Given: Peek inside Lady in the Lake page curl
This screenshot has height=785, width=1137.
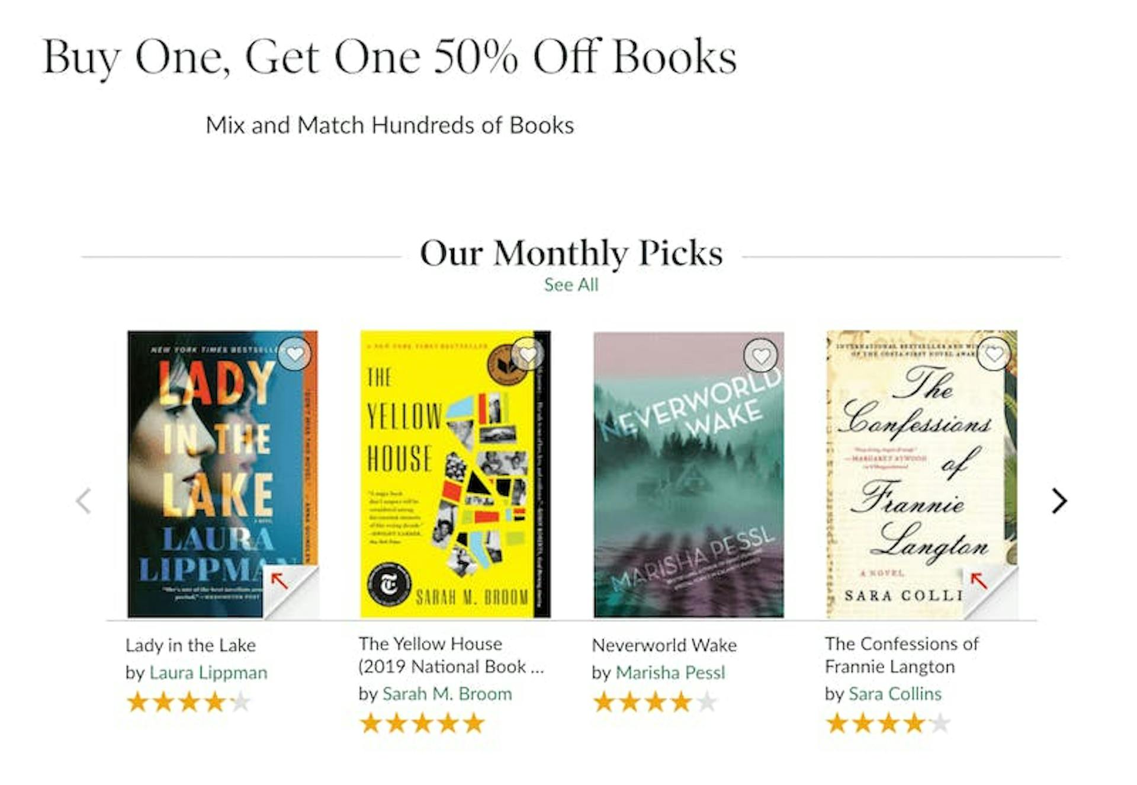Looking at the screenshot, I should [x=290, y=592].
